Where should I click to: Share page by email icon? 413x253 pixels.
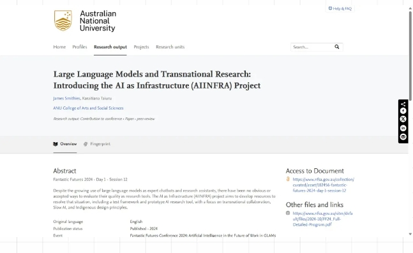click(x=403, y=137)
